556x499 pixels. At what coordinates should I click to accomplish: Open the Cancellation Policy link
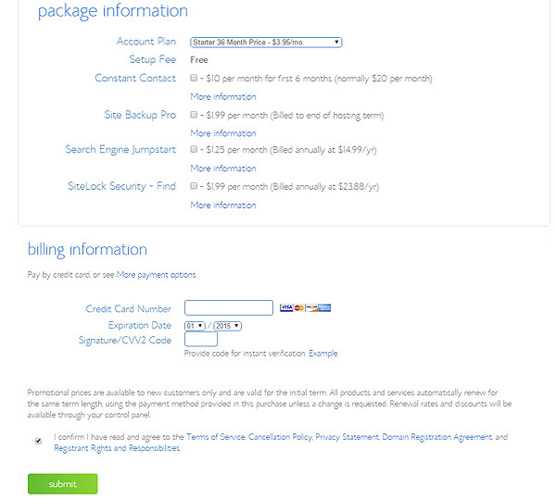pyautogui.click(x=280, y=437)
